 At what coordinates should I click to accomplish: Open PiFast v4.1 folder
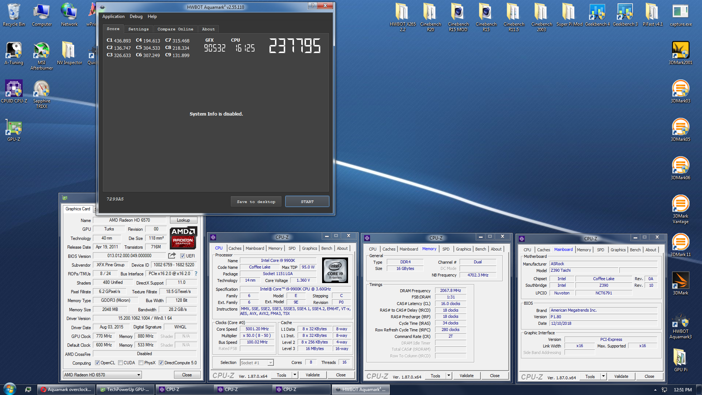tap(653, 15)
